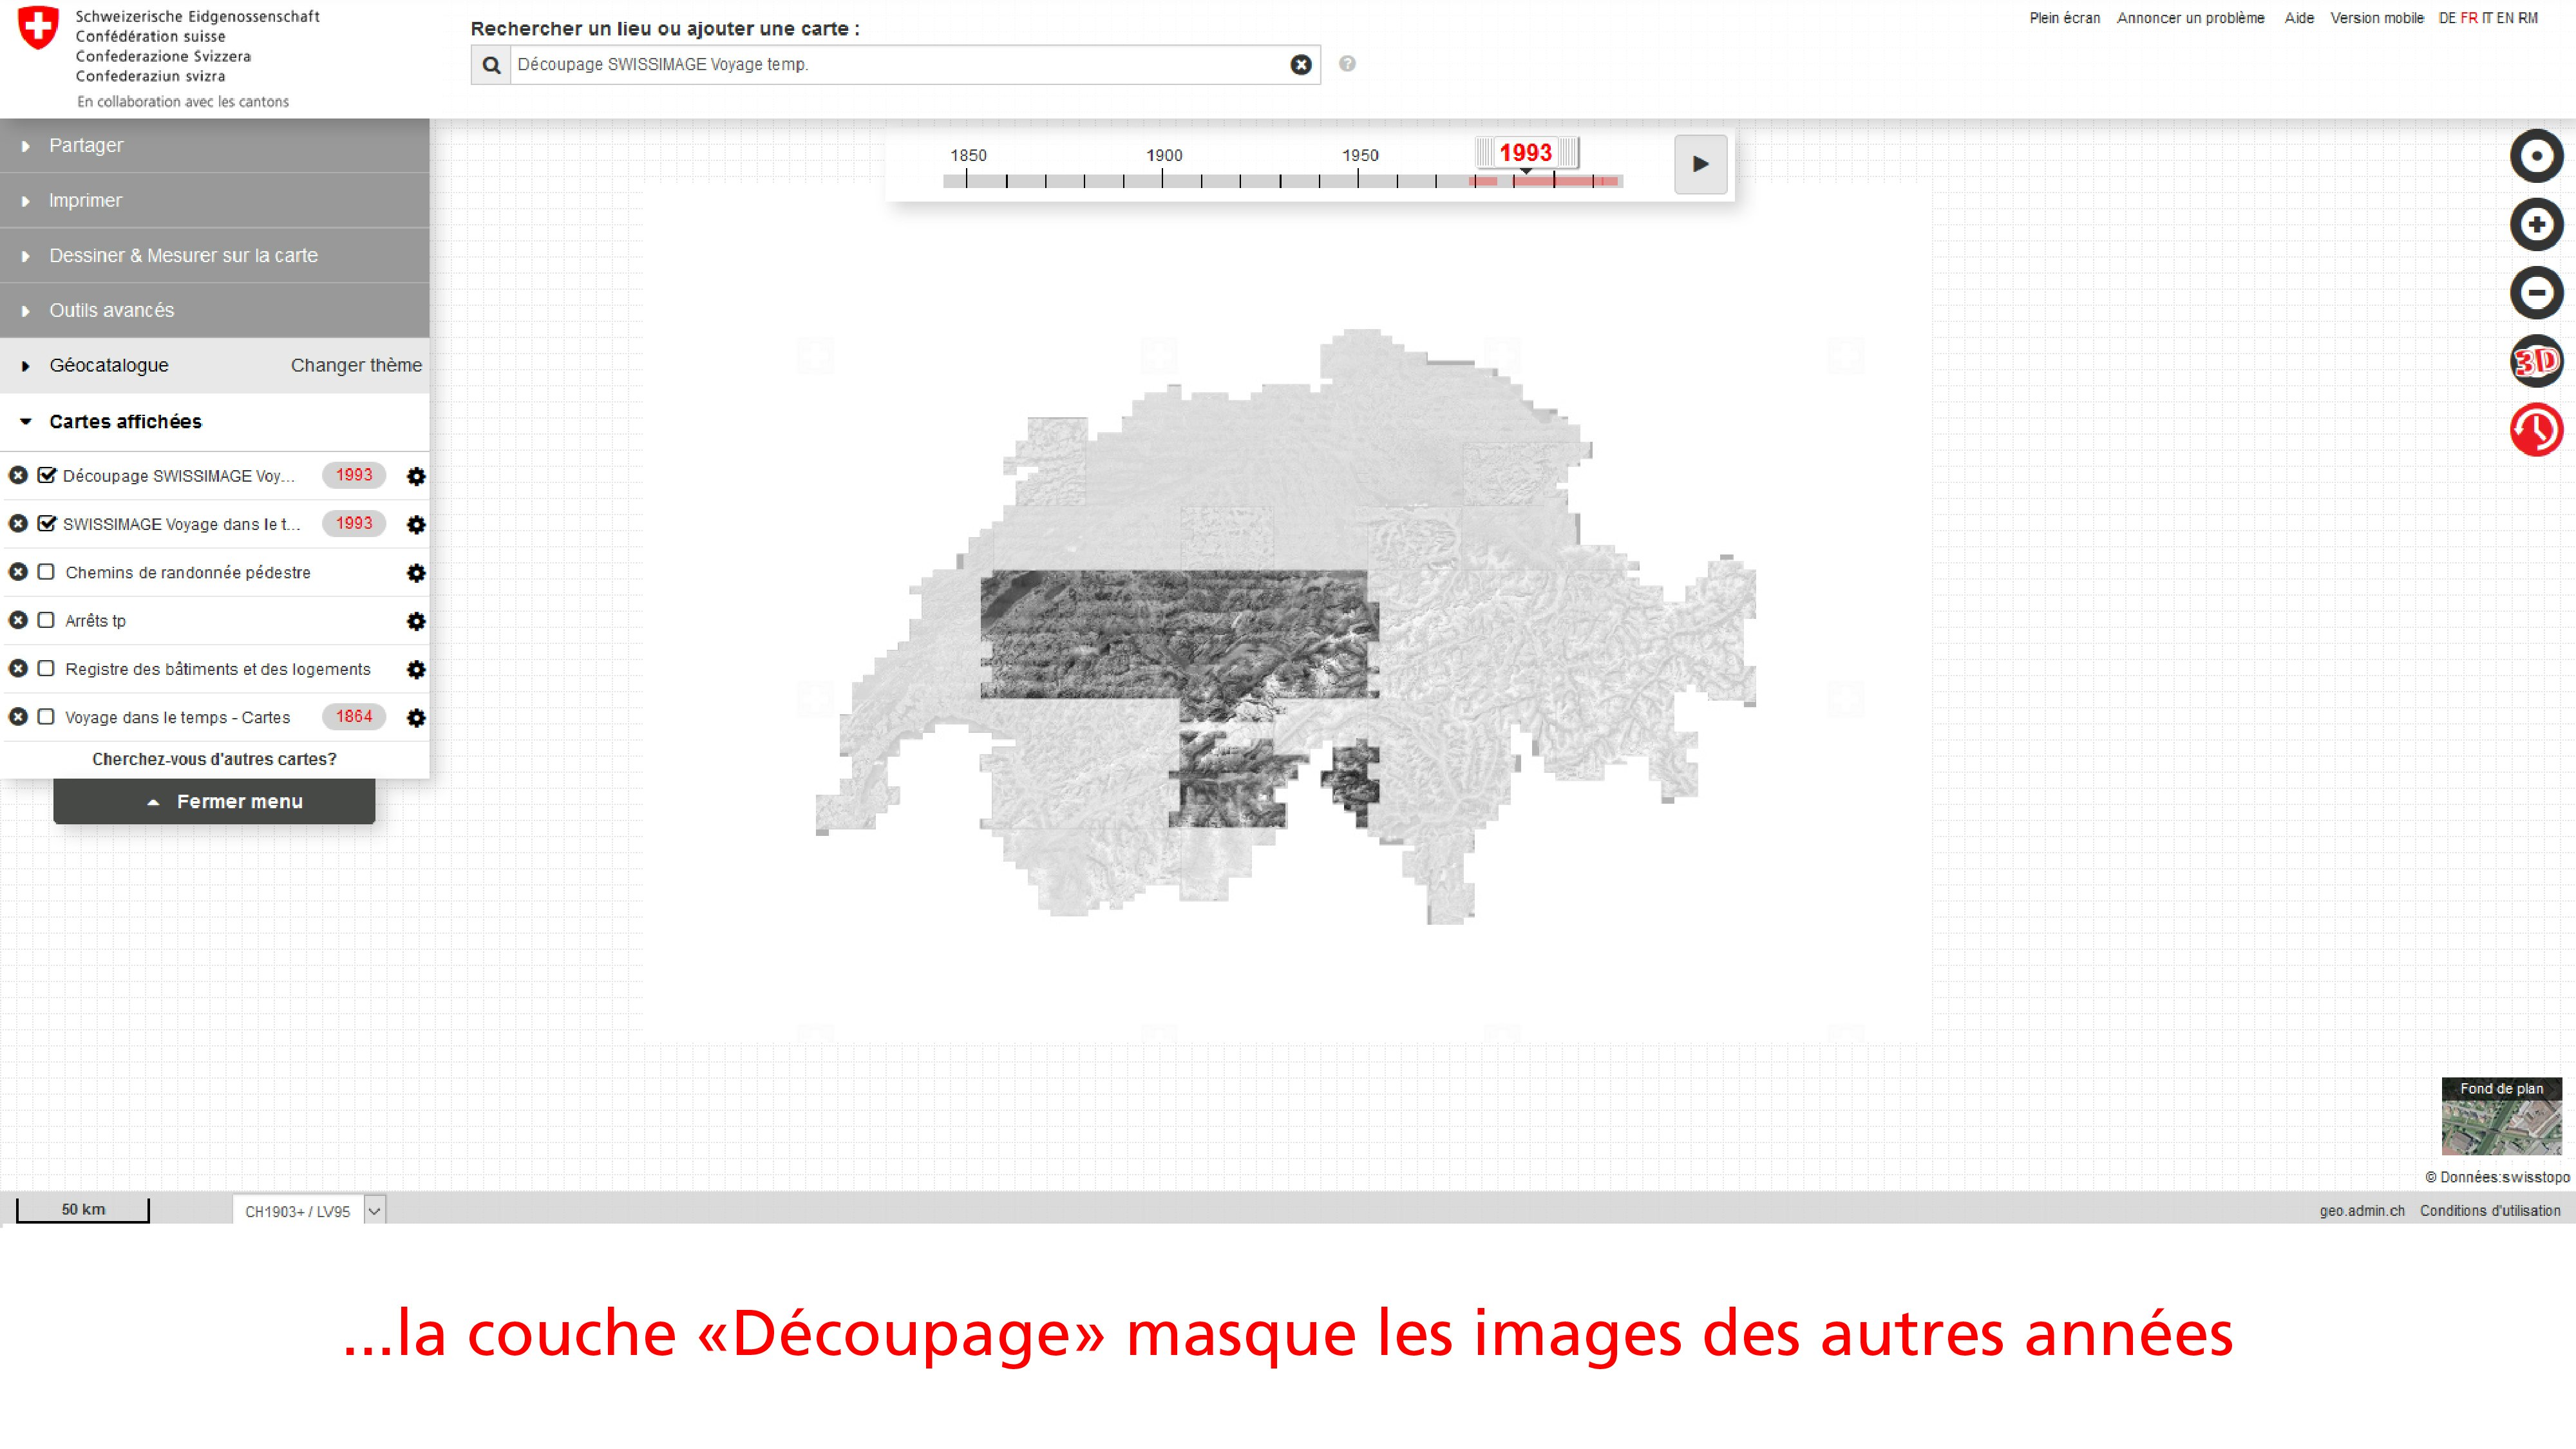Enable Registre des bâtiments et des logements
This screenshot has width=2576, height=1449.
pyautogui.click(x=46, y=668)
